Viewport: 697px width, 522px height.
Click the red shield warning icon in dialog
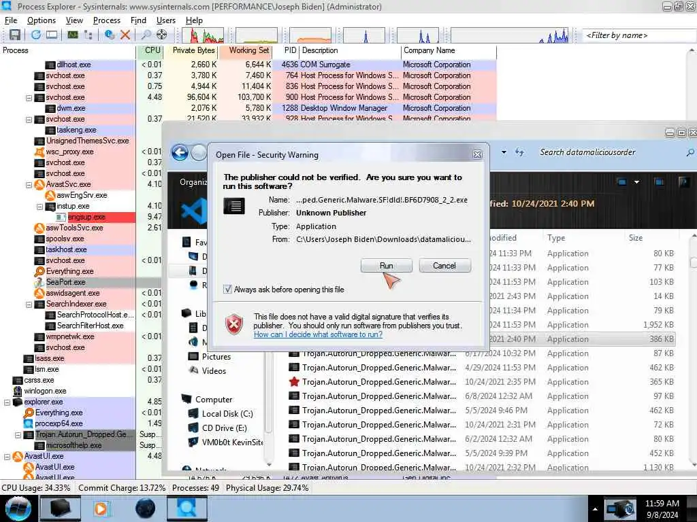[x=234, y=324]
